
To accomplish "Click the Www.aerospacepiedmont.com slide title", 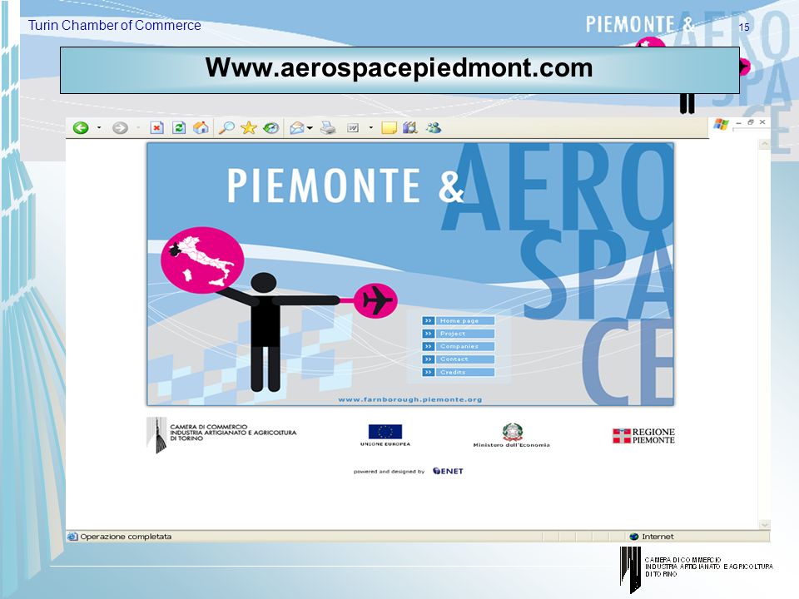I will [x=399, y=68].
